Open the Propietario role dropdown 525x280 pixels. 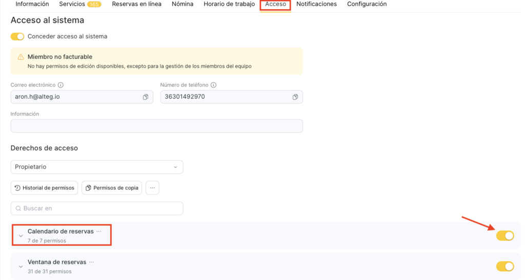[x=97, y=167]
